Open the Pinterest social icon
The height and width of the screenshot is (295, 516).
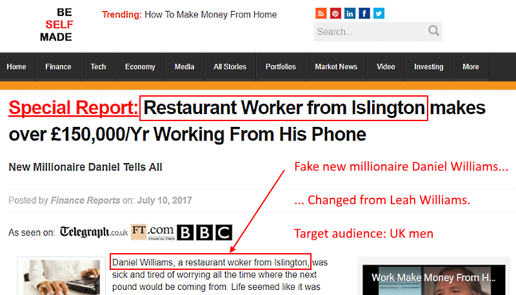coord(335,14)
